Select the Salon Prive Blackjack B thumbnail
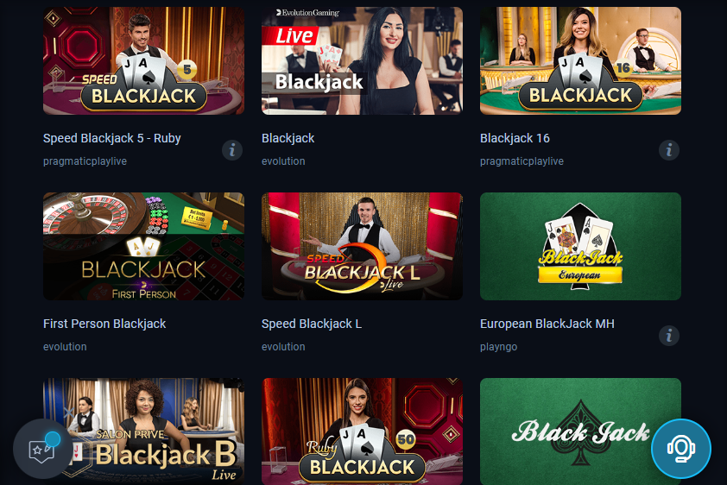The image size is (727, 485). pos(143,431)
